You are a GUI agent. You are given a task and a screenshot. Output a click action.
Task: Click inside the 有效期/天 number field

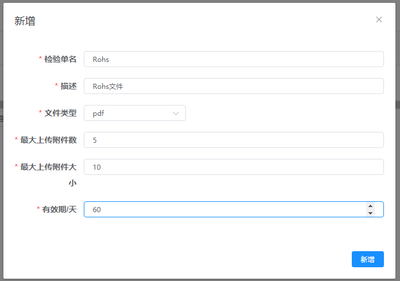(224, 210)
